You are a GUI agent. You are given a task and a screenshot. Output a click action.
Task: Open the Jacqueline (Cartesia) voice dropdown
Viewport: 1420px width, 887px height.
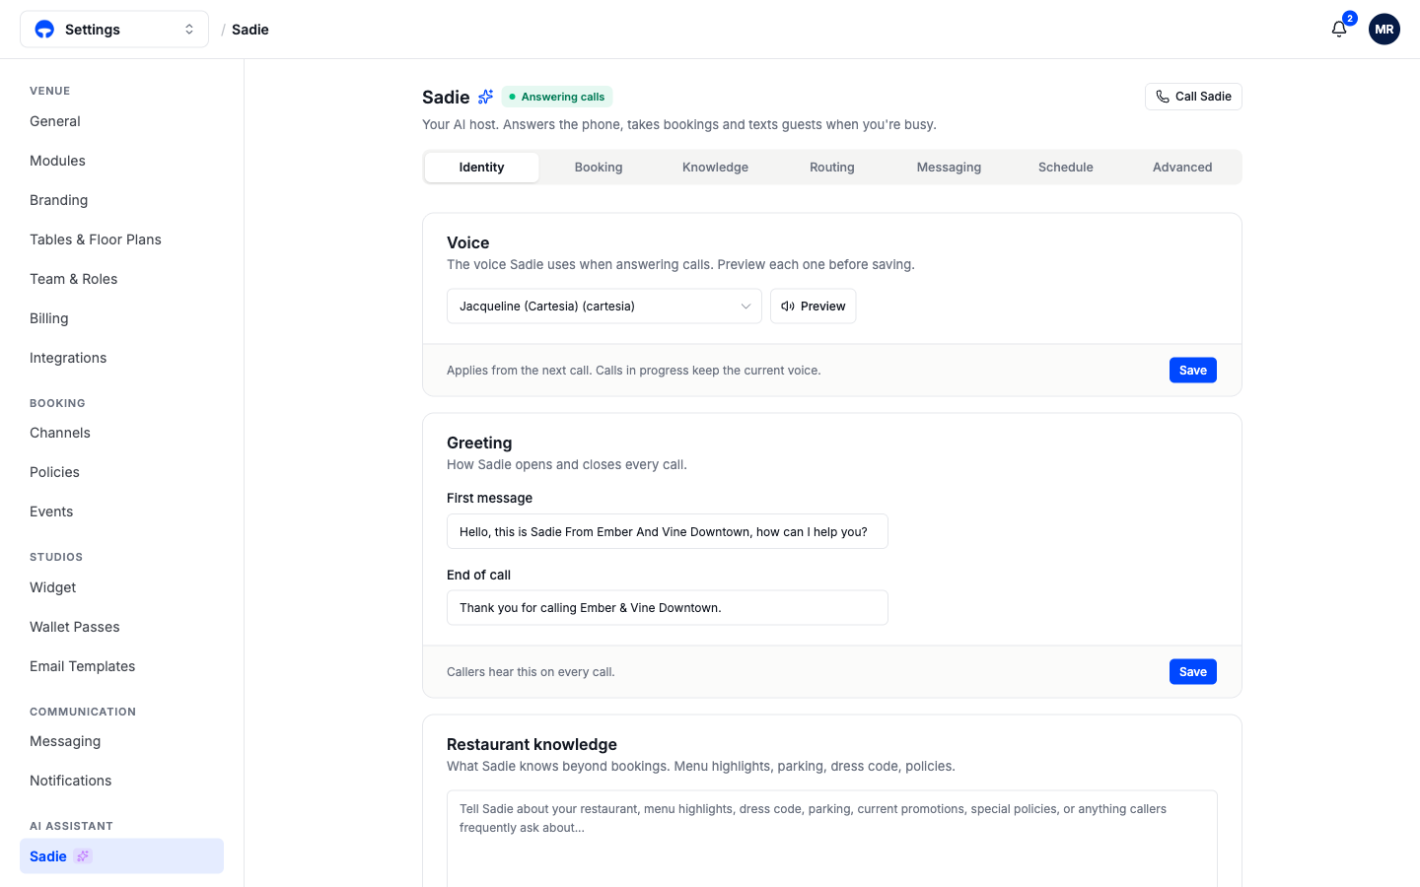click(604, 307)
